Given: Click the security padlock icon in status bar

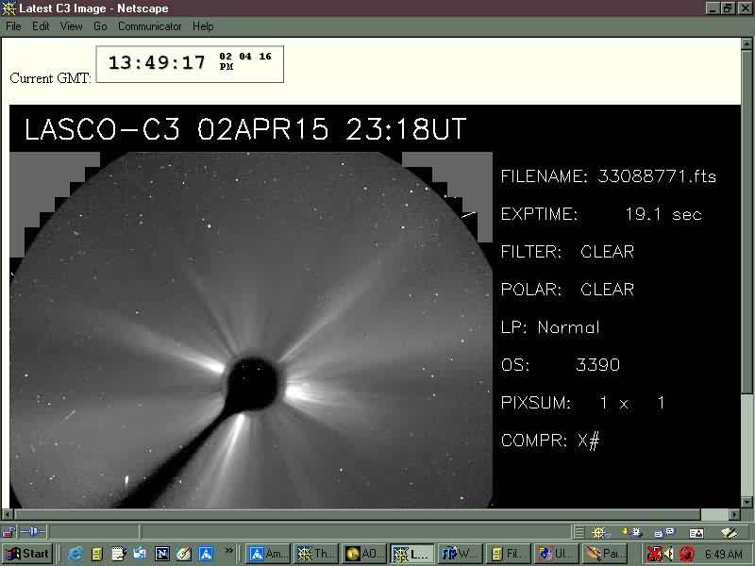Looking at the screenshot, I should tap(8, 532).
